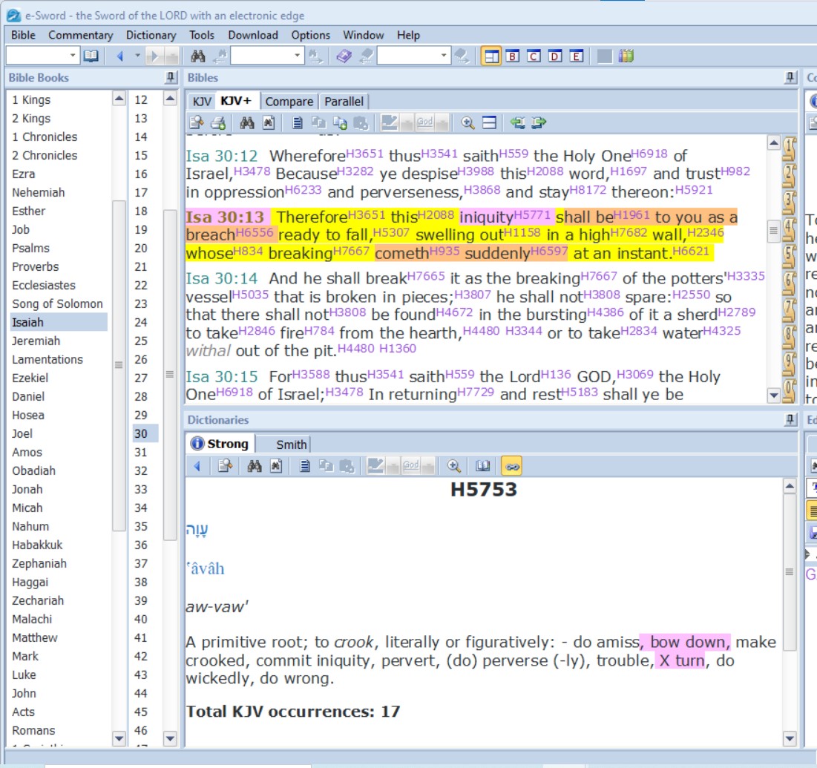Click Strong's number H7682 after high
817x768 pixels.
pyautogui.click(x=629, y=232)
